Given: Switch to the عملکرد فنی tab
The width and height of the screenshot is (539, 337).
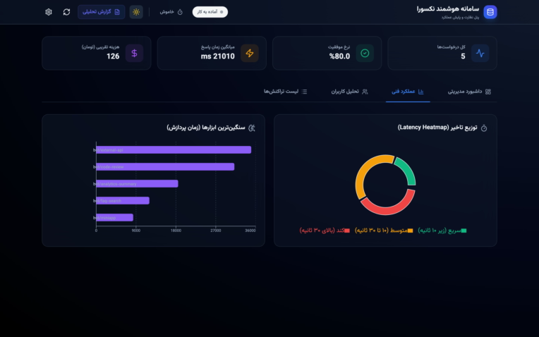Looking at the screenshot, I should [x=408, y=92].
